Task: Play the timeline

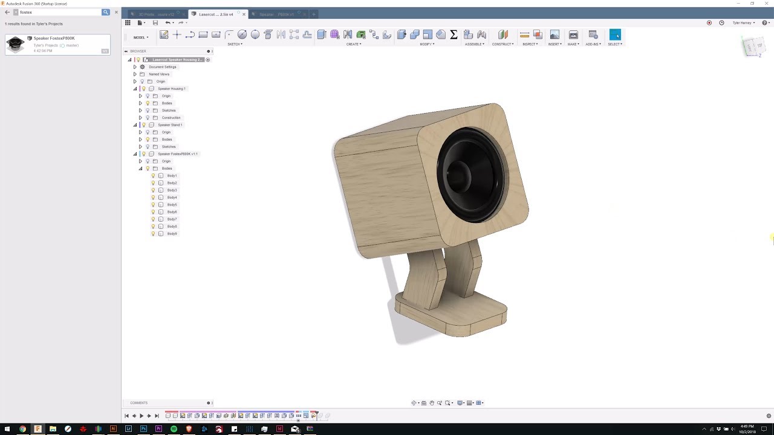Action: tap(141, 416)
